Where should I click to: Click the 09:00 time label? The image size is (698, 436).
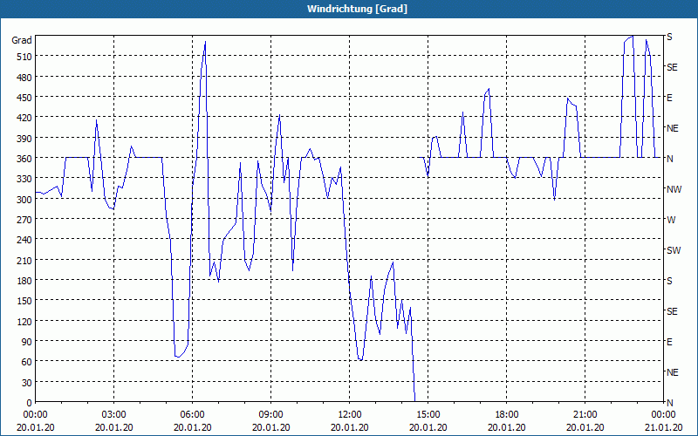click(271, 415)
